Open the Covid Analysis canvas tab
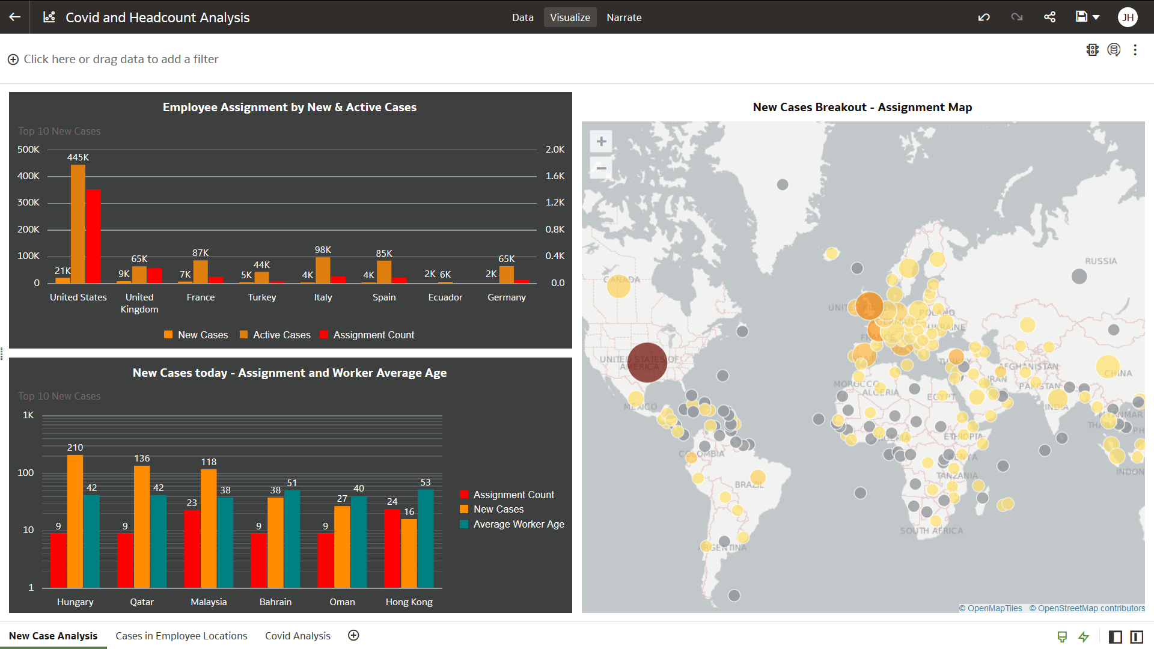Image resolution: width=1154 pixels, height=649 pixels. pos(298,635)
